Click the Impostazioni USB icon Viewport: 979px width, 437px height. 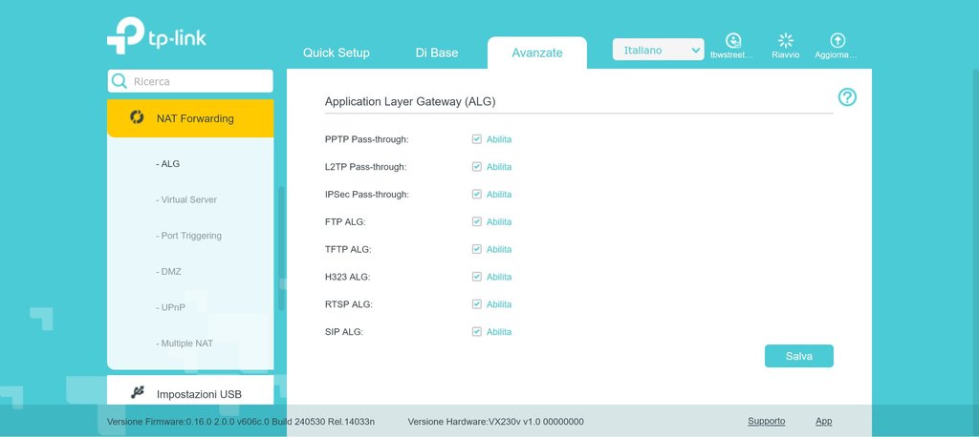click(137, 393)
